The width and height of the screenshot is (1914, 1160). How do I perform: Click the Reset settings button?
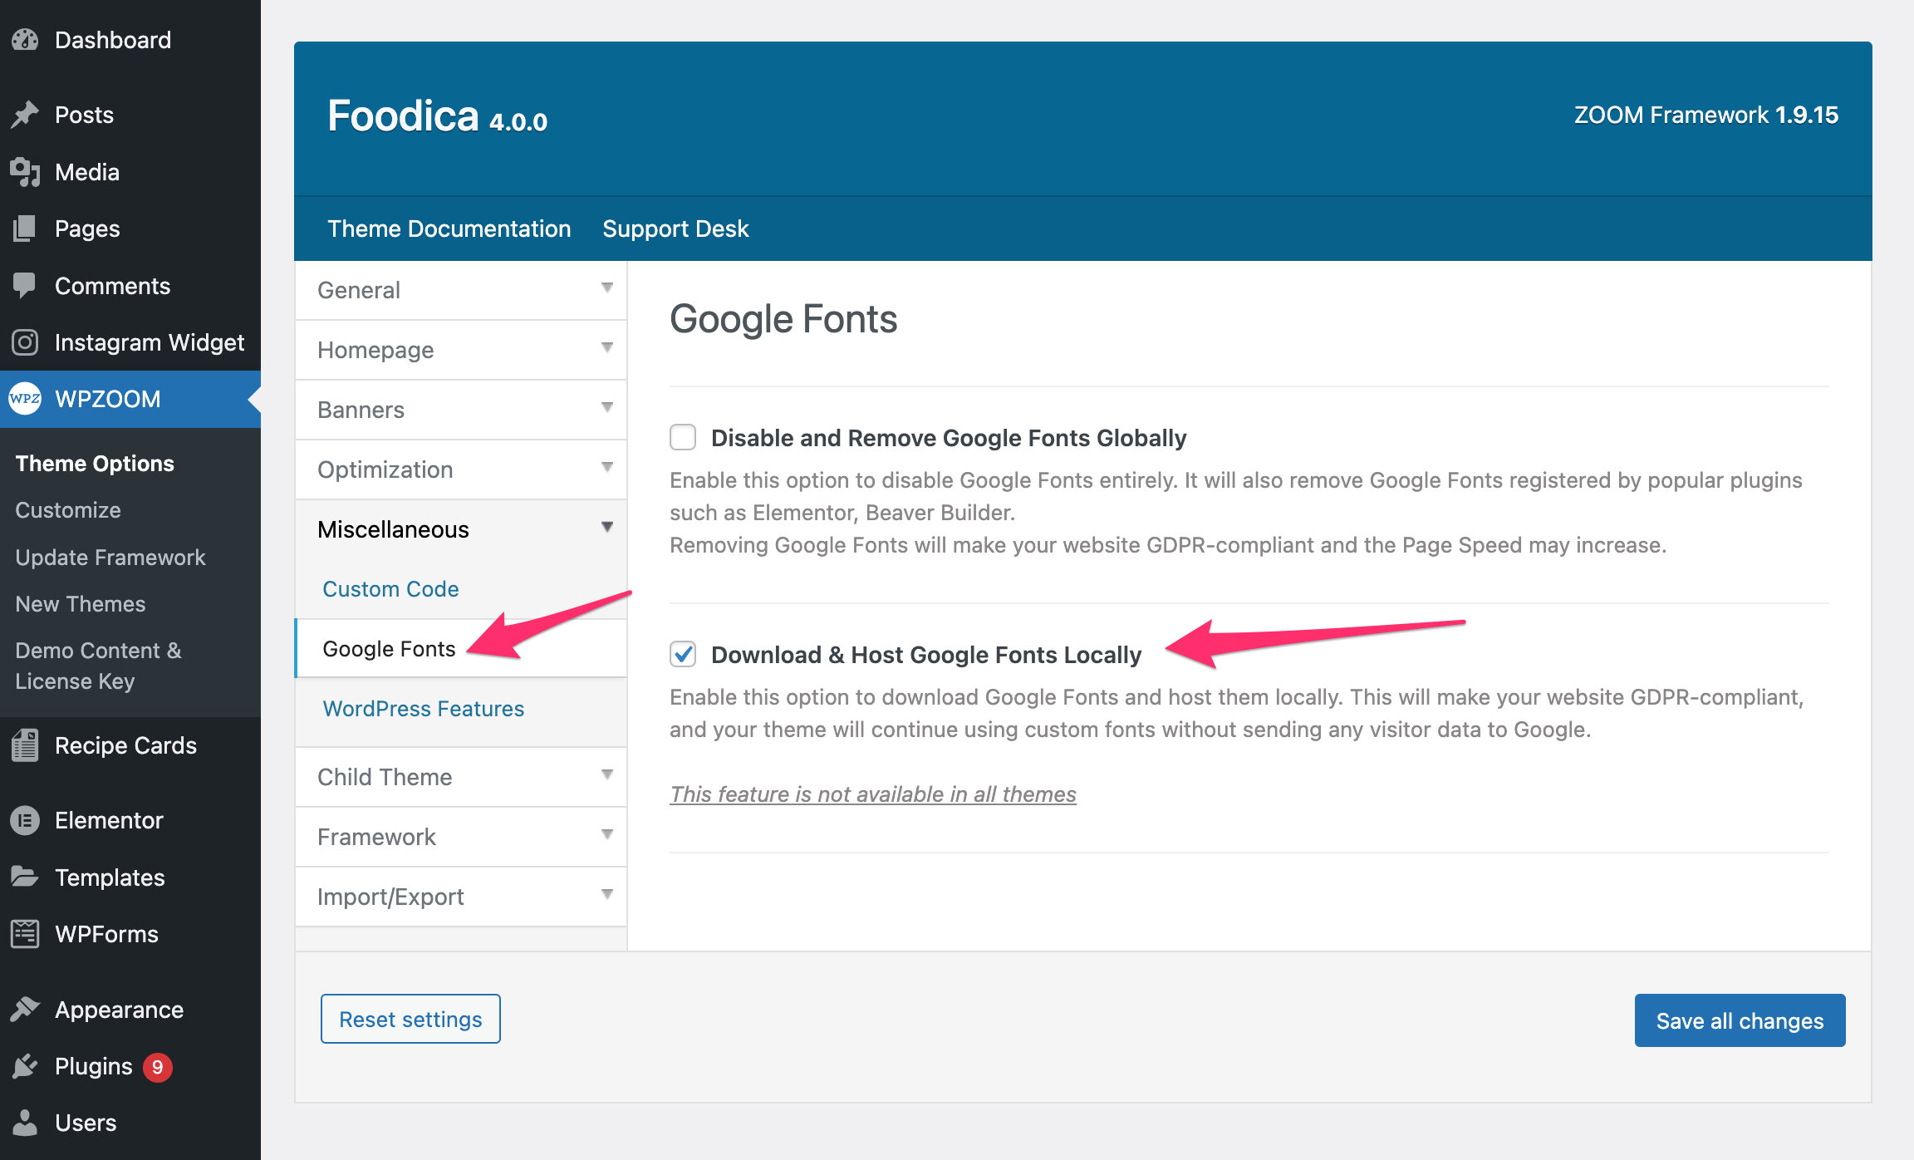pyautogui.click(x=410, y=1019)
